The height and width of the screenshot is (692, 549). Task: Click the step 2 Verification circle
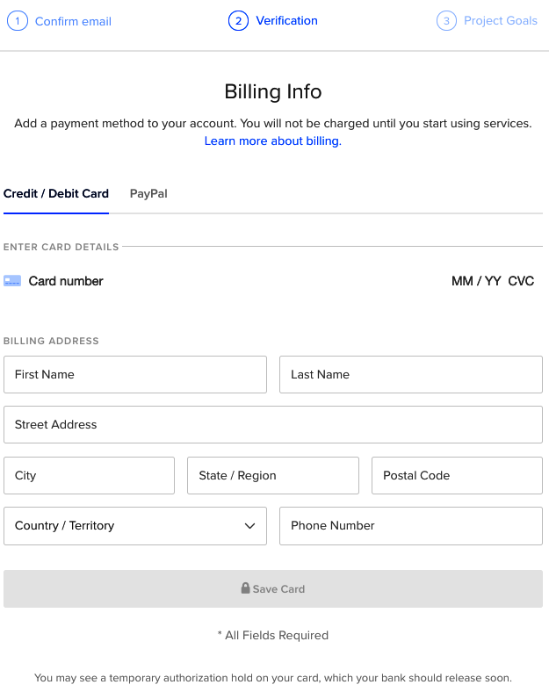point(238,21)
